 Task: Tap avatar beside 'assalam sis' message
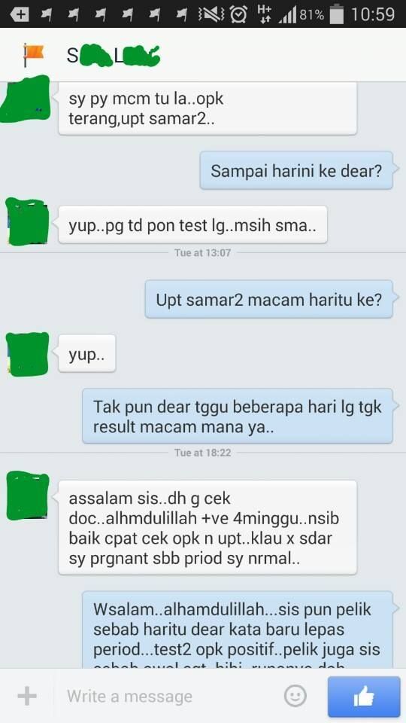point(28,496)
